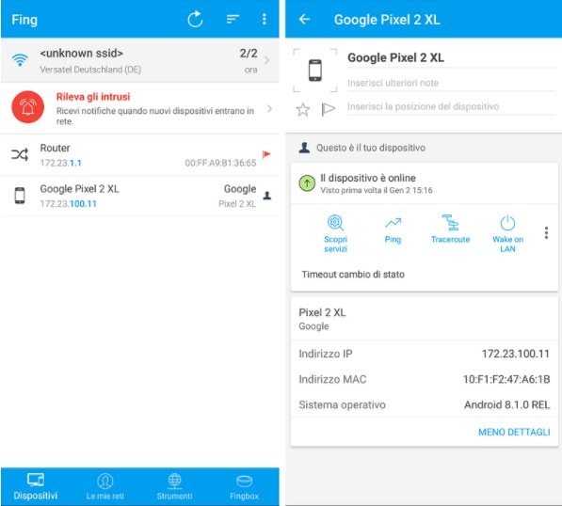Open Timeout cambio di stato setting
562x506 pixels.
coord(353,275)
